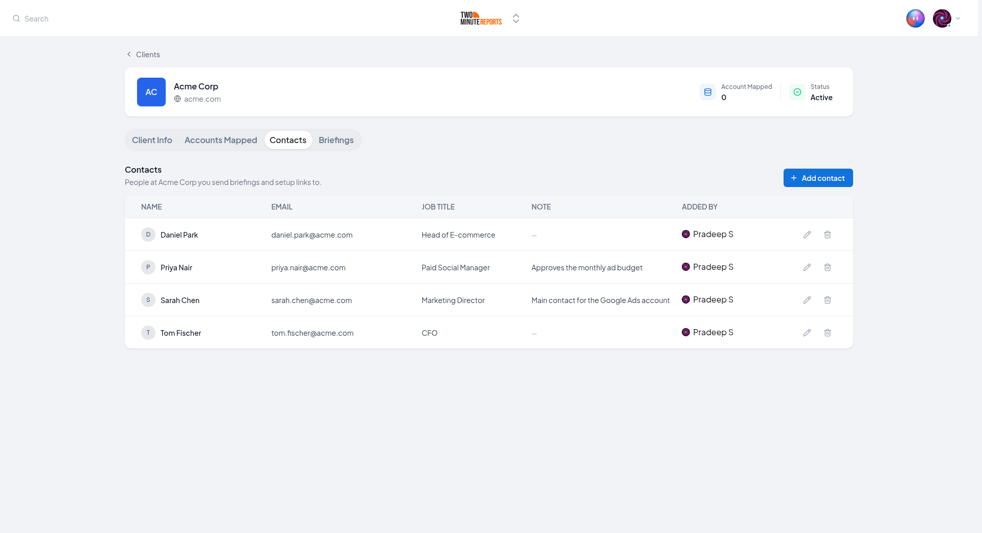Click the Add contact button

[x=818, y=178]
